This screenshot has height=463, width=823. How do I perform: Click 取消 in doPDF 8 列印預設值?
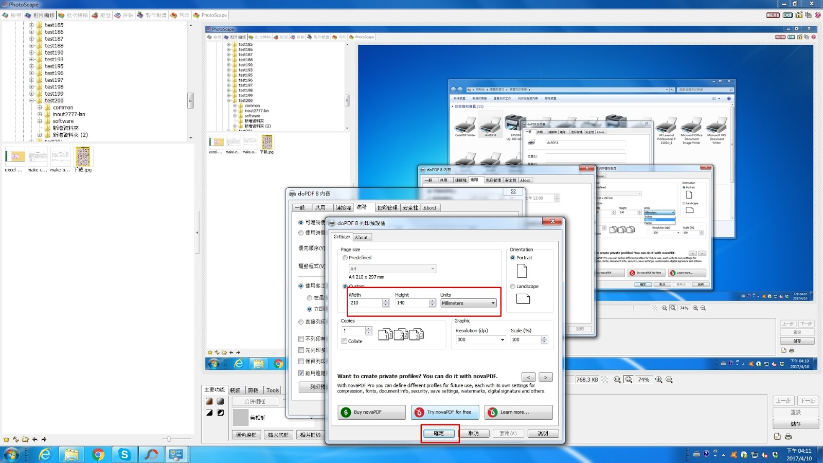[x=474, y=434]
